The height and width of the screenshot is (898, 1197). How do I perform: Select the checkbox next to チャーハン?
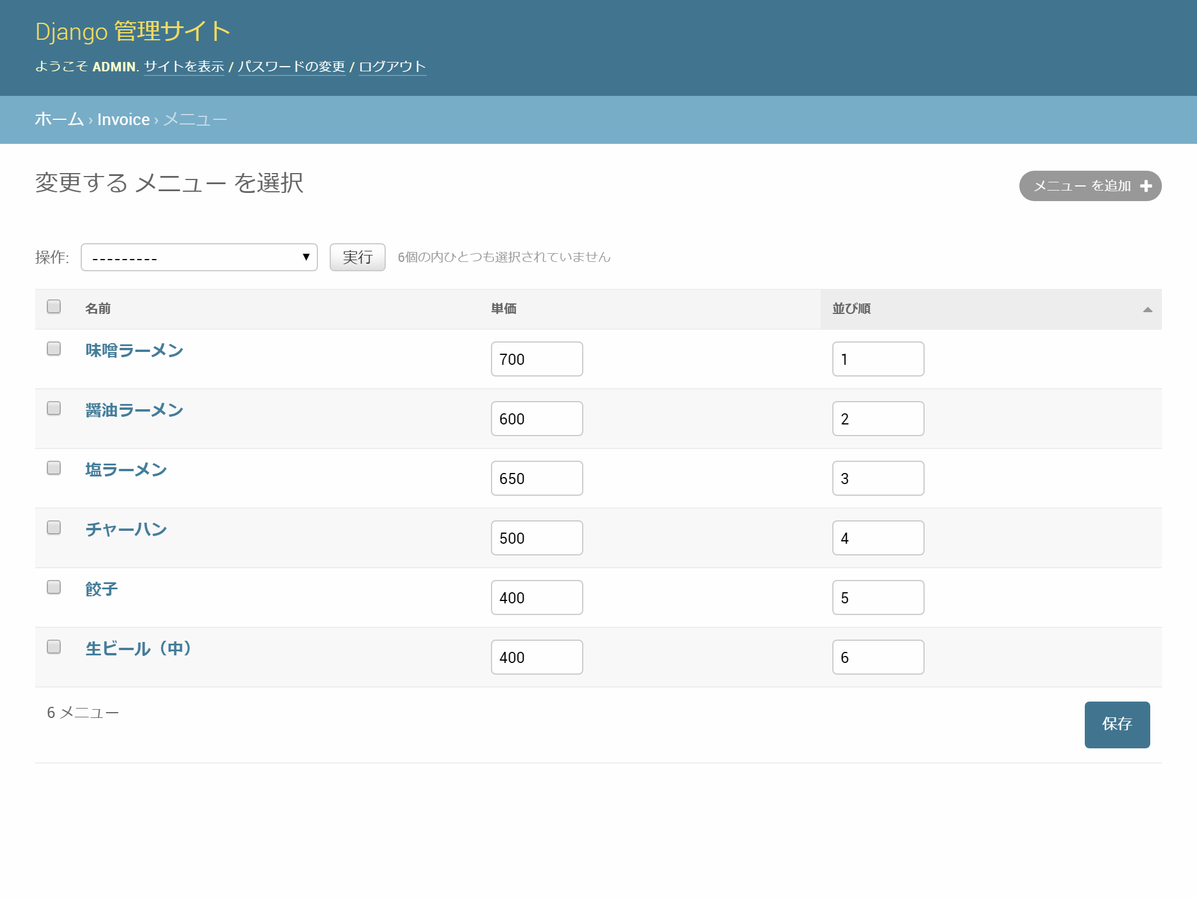tap(53, 528)
